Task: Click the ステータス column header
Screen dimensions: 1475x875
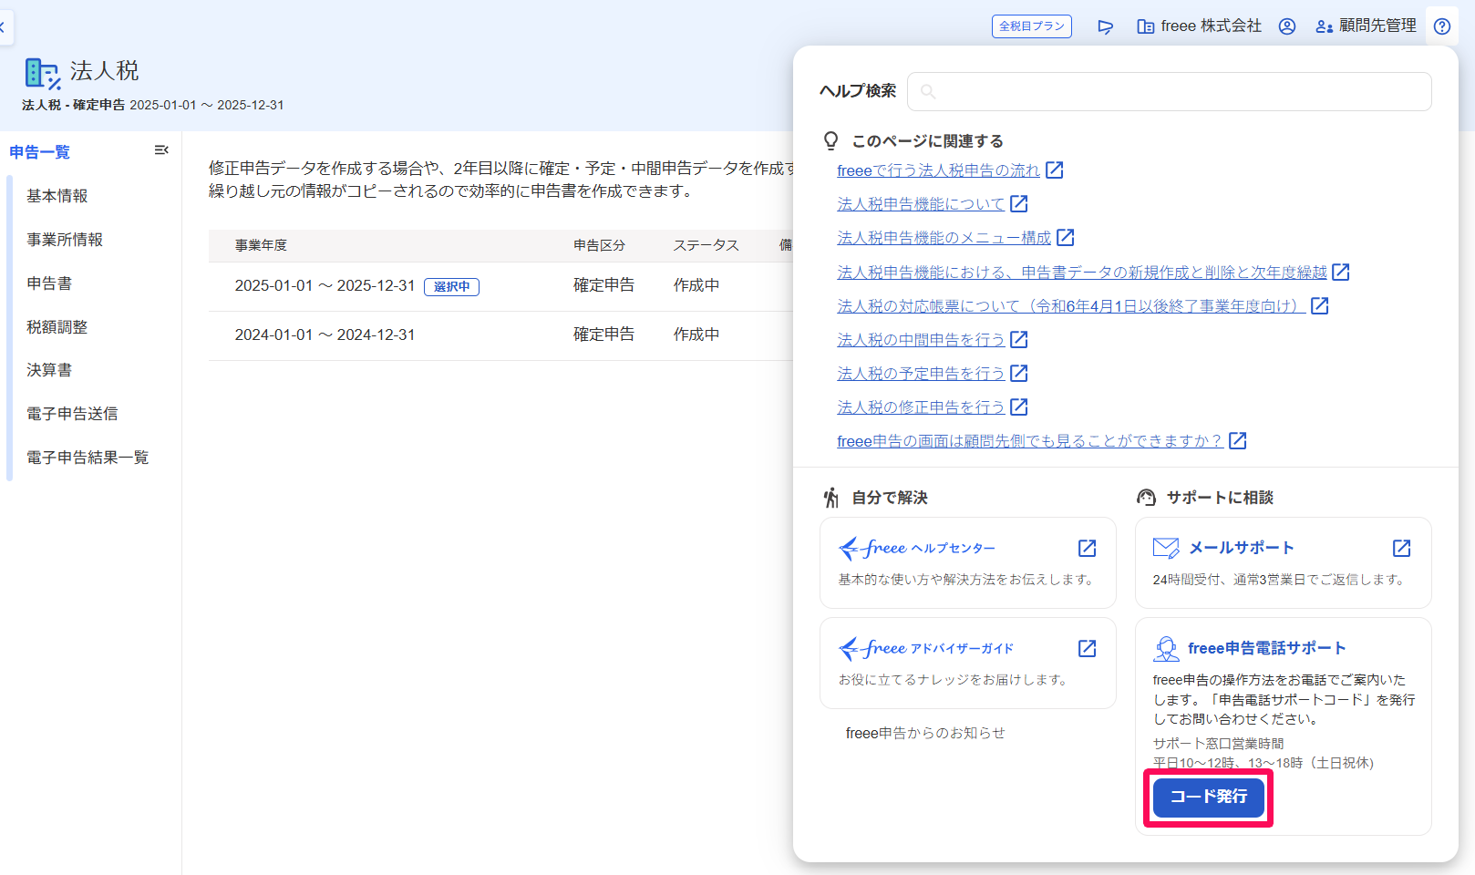Action: 706,245
